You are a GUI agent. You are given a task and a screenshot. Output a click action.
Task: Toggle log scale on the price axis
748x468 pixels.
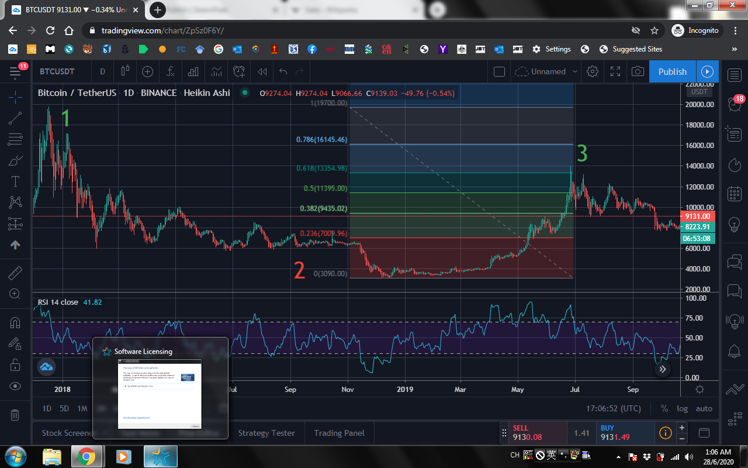682,408
